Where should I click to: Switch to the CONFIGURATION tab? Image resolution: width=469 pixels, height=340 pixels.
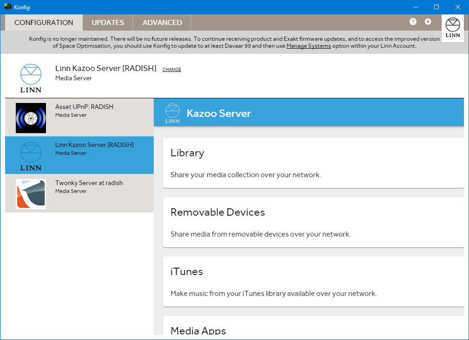pyautogui.click(x=44, y=22)
